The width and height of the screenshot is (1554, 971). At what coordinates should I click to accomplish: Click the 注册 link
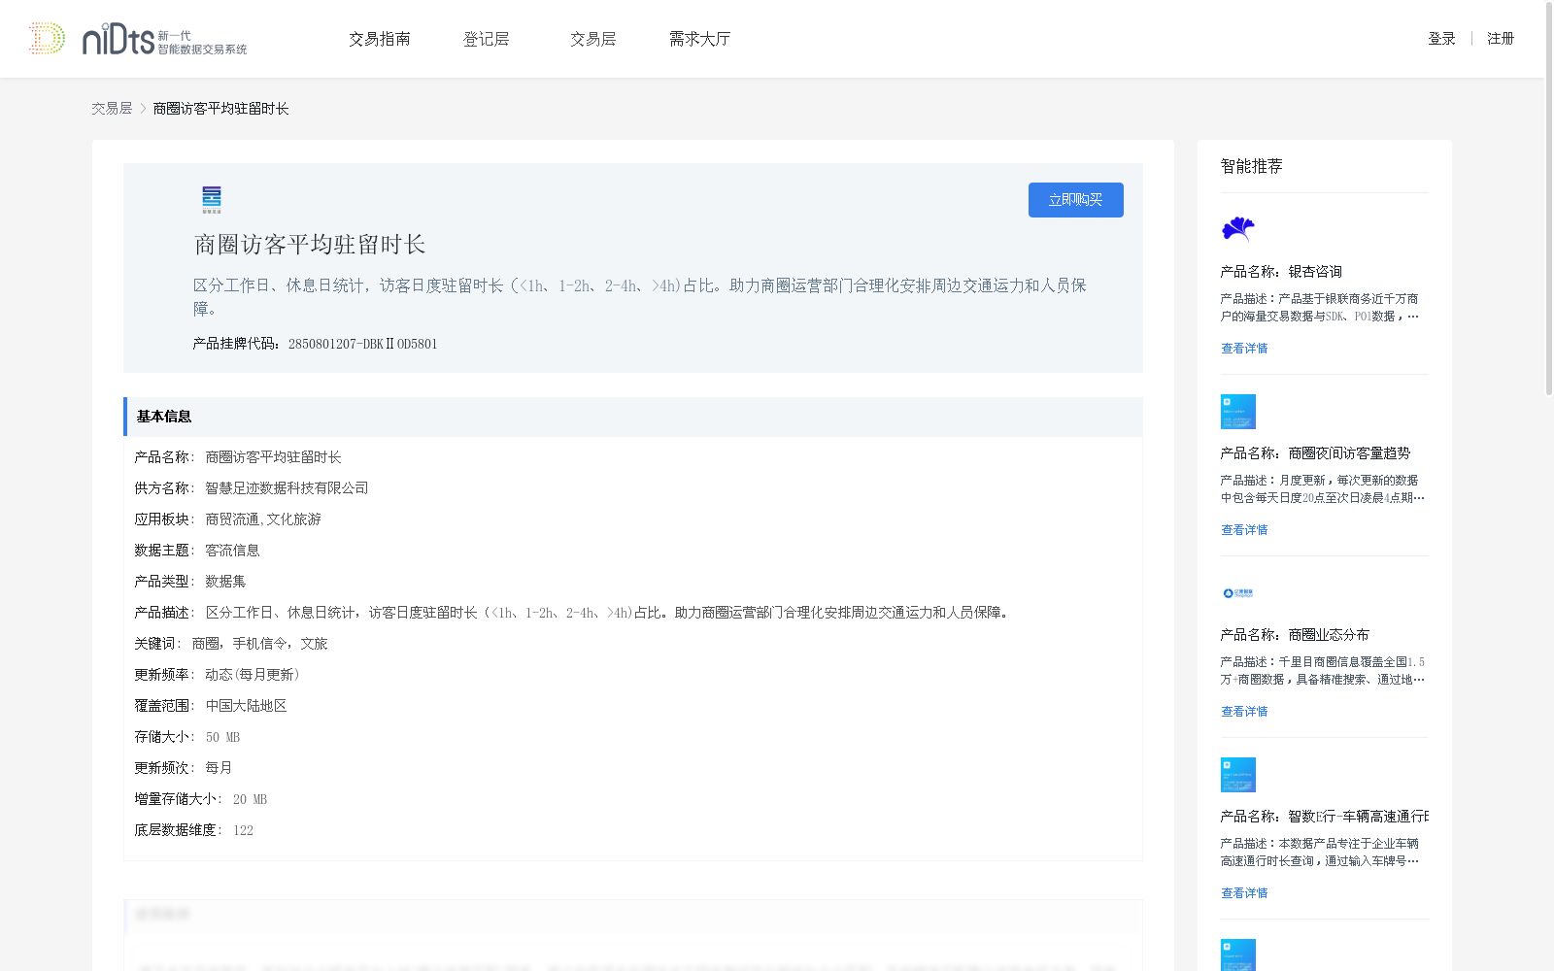tap(1501, 39)
